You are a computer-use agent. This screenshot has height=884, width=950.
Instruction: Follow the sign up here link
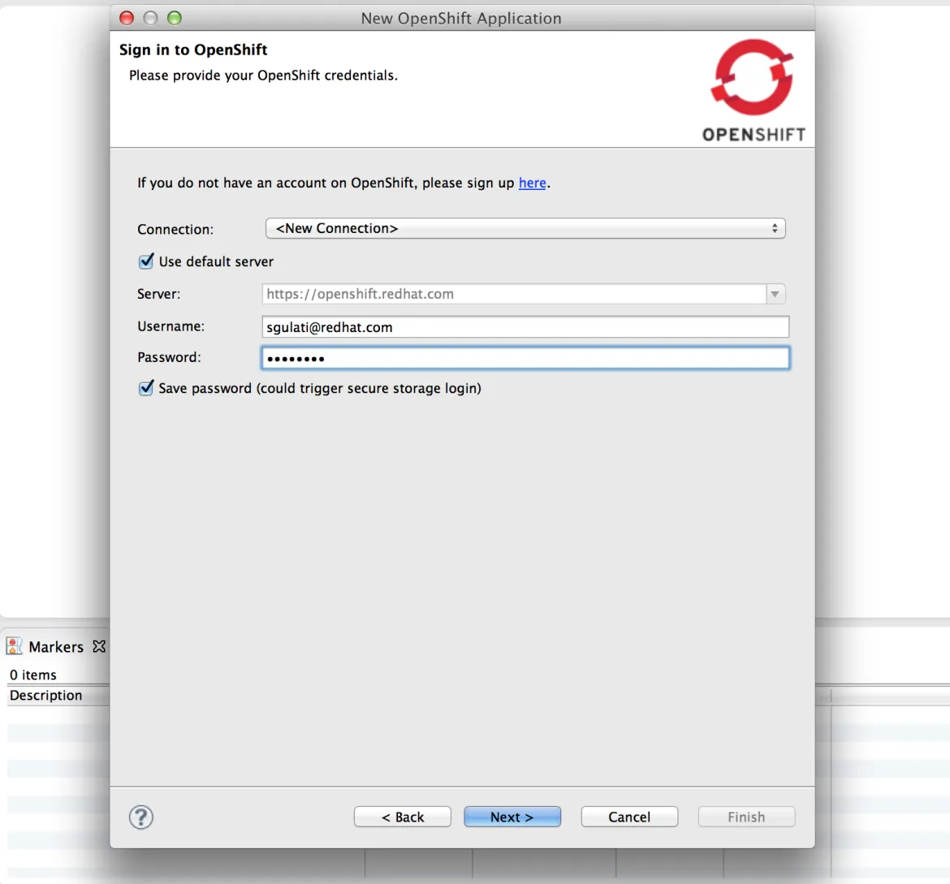point(533,183)
